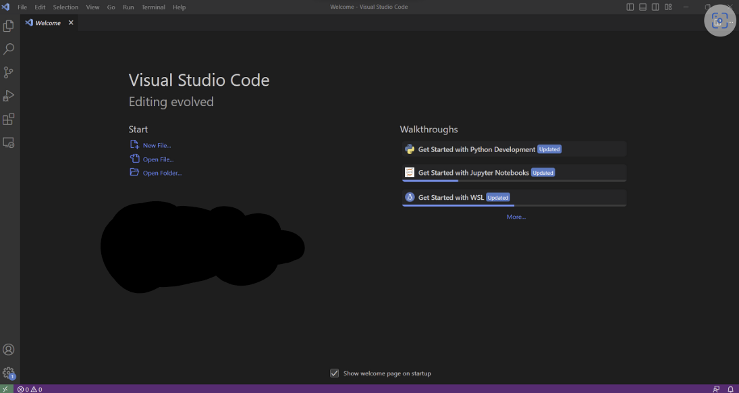Click the Open File icon

134,159
